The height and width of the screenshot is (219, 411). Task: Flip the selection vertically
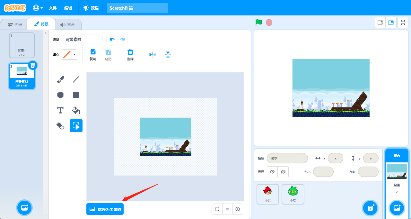[x=168, y=55]
